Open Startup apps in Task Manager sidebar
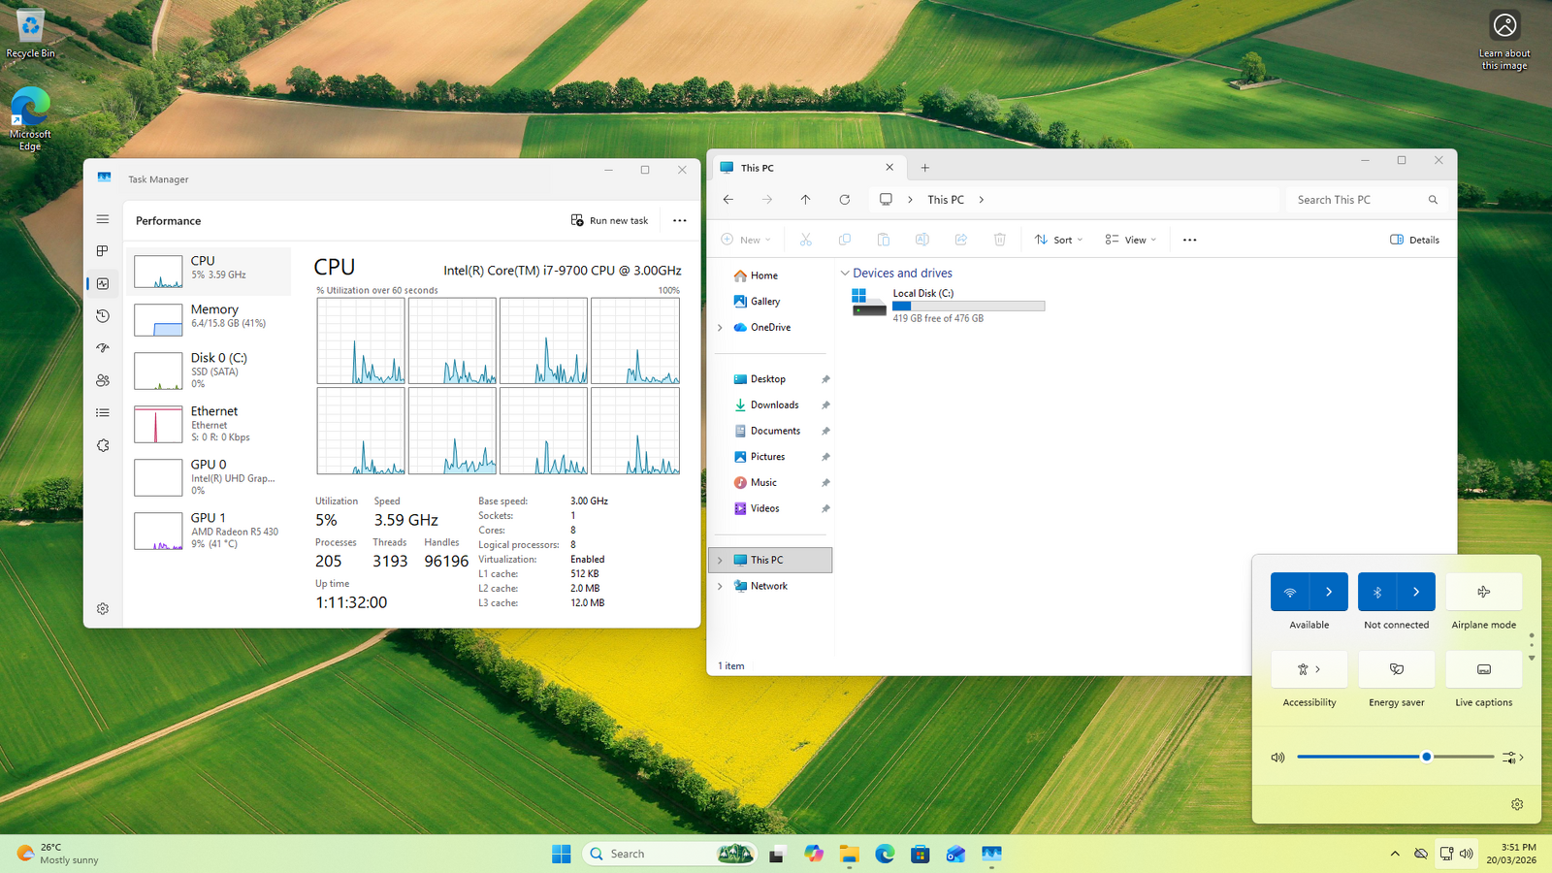The width and height of the screenshot is (1552, 873). [103, 348]
